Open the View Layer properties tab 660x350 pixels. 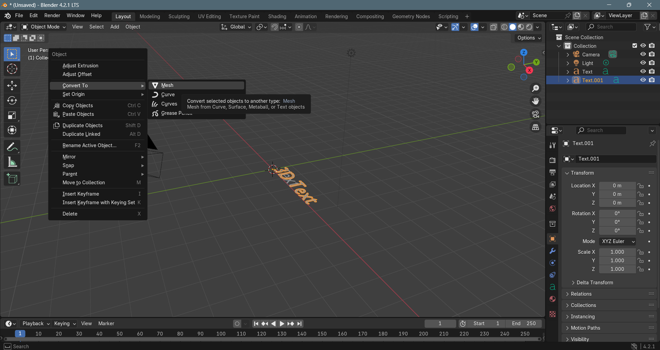(x=552, y=184)
